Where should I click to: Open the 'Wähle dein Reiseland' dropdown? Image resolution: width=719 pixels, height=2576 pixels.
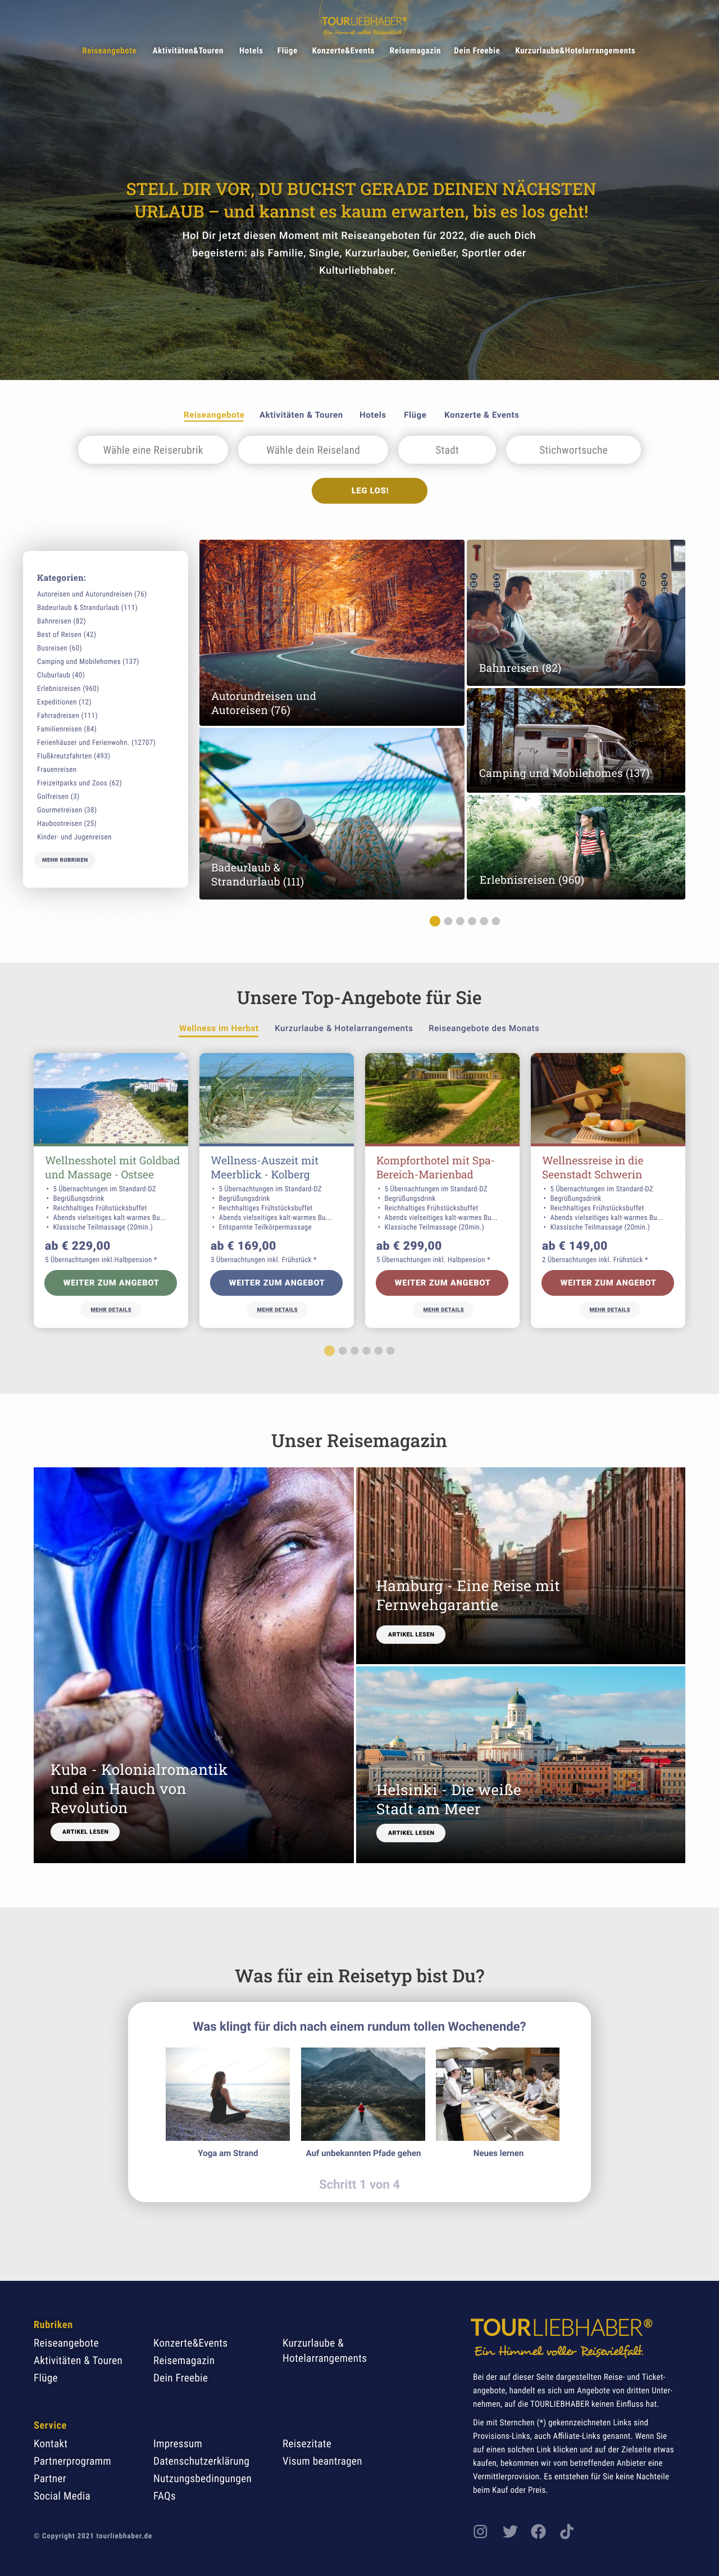[312, 450]
